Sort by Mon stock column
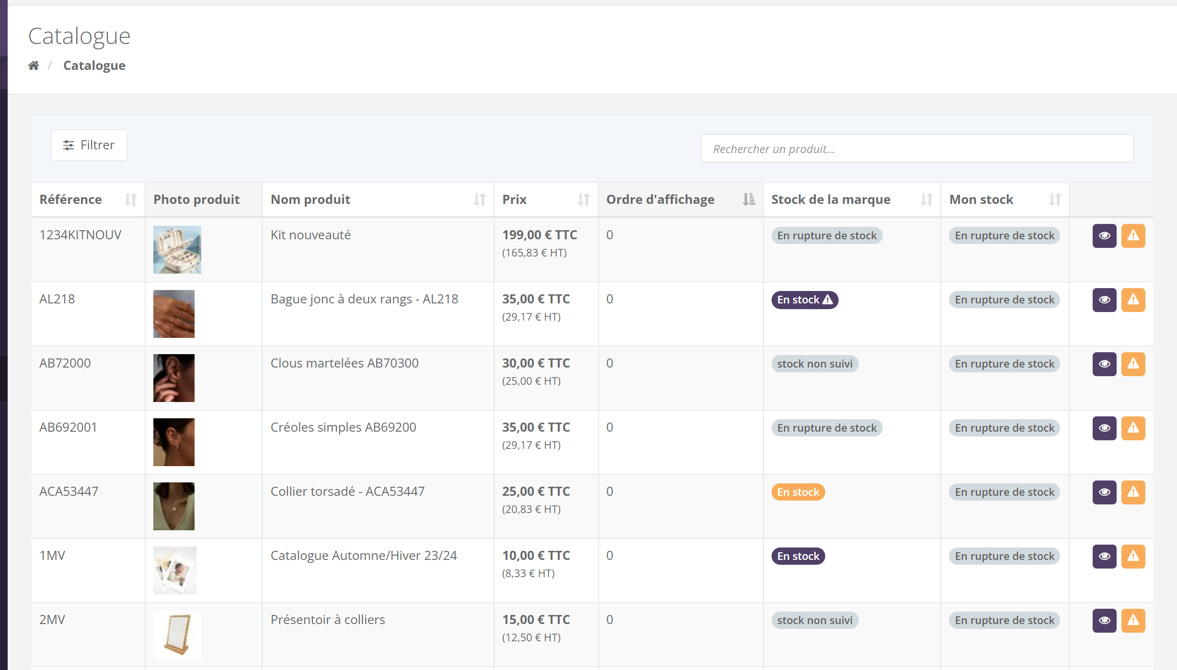The image size is (1177, 670). click(x=1005, y=200)
